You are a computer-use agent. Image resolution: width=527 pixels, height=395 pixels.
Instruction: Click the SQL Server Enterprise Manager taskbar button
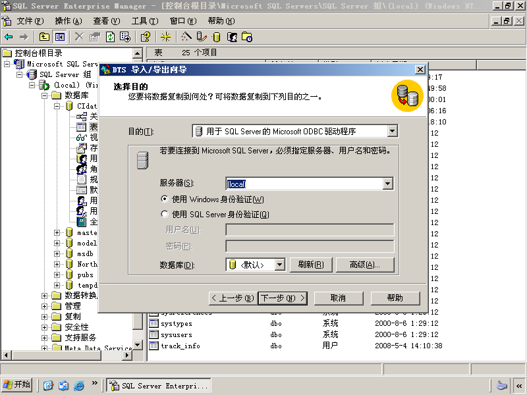[x=159, y=385]
